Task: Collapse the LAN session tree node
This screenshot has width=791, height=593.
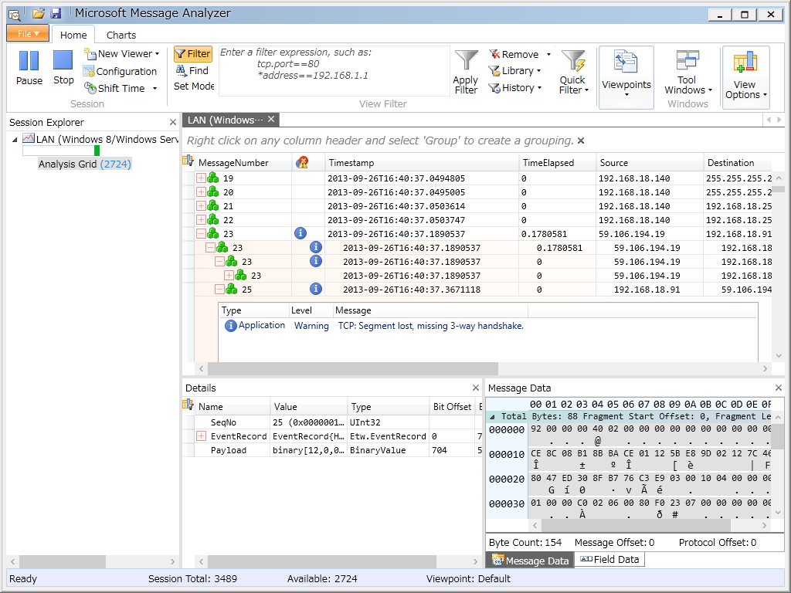Action: tap(15, 140)
